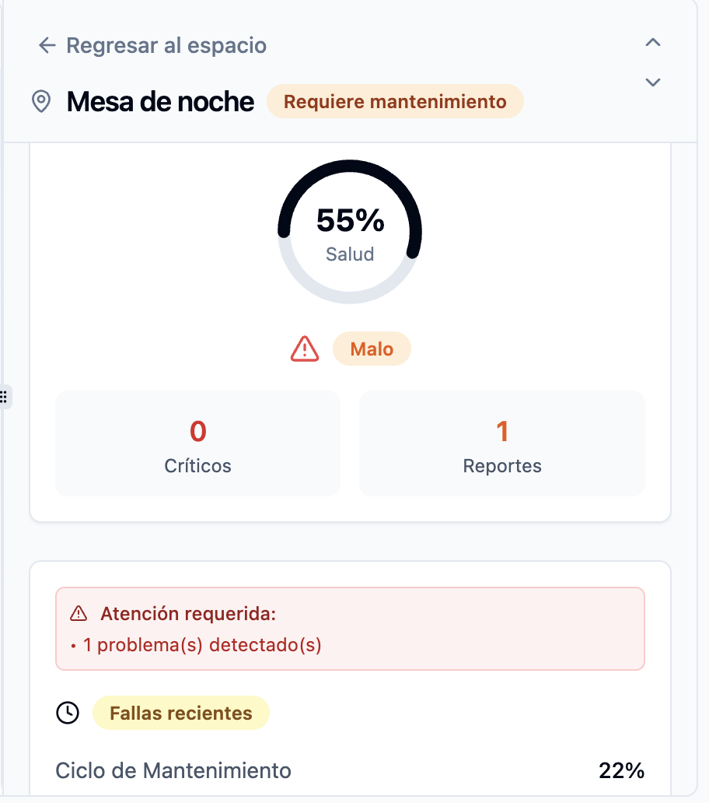Open the 1 Reportes card
The width and height of the screenshot is (709, 803).
coord(501,444)
